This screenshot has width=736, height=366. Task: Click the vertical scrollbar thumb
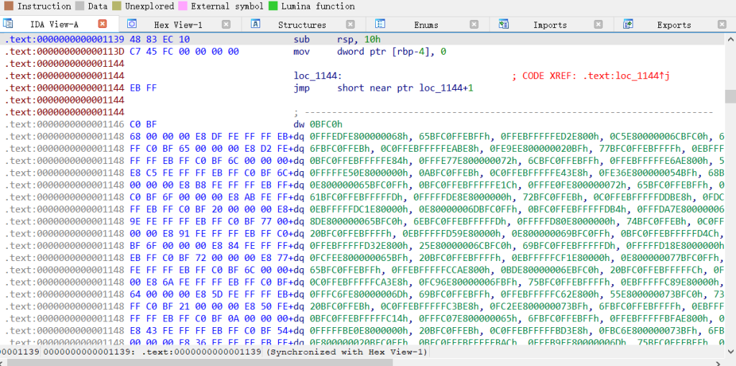pyautogui.click(x=730, y=96)
